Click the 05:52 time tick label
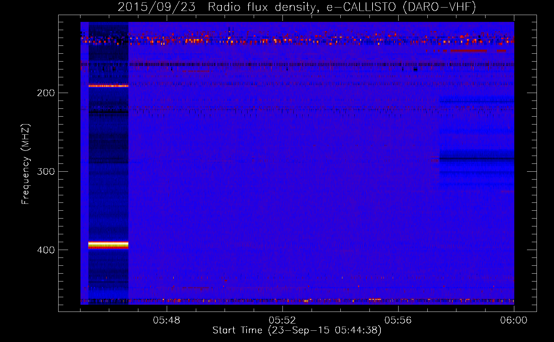 (x=282, y=320)
